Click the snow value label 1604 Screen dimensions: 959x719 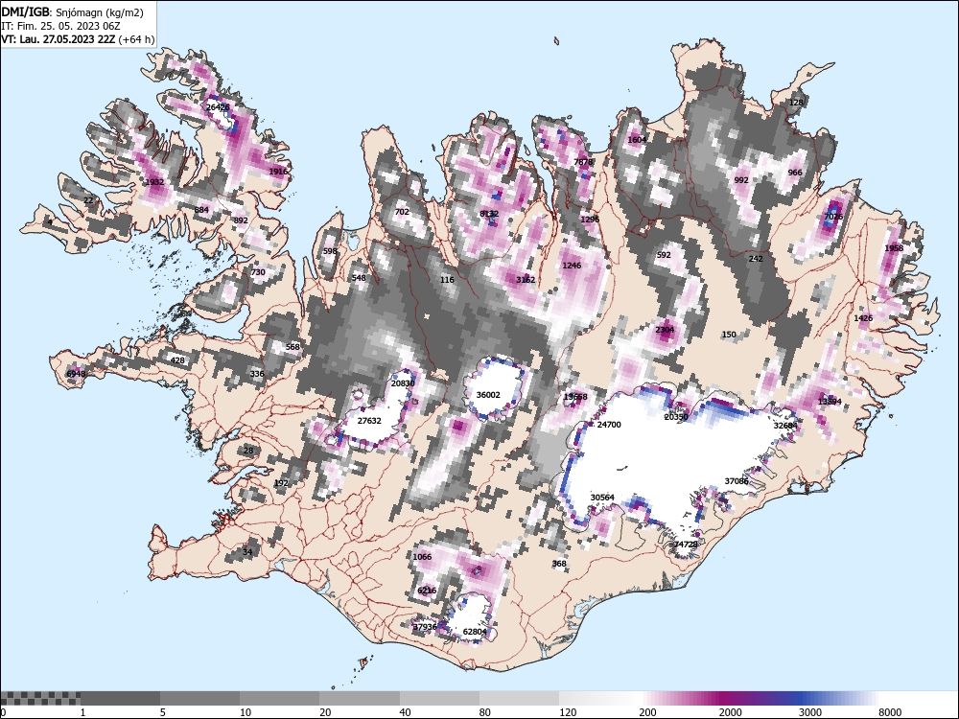(x=637, y=140)
